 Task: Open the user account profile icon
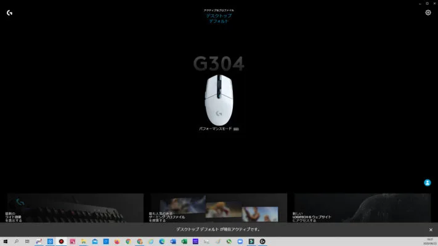click(428, 183)
